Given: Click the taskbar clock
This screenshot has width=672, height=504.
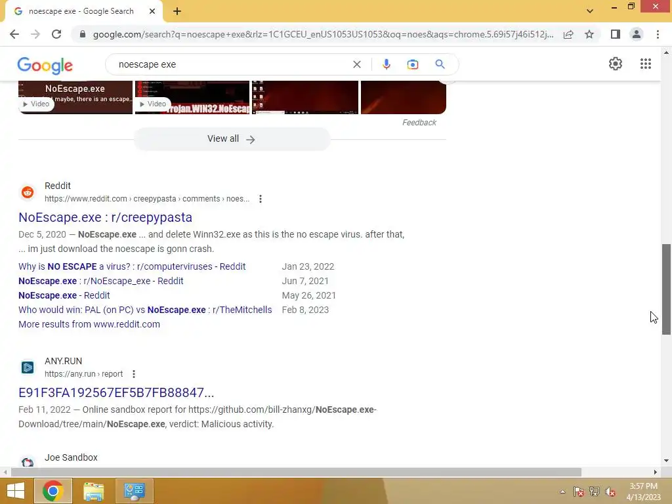Looking at the screenshot, I should click(643, 492).
